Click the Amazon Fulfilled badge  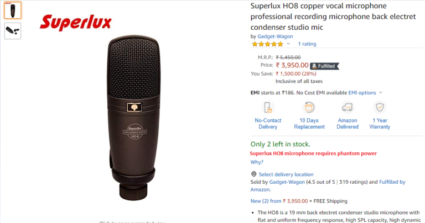click(x=323, y=66)
